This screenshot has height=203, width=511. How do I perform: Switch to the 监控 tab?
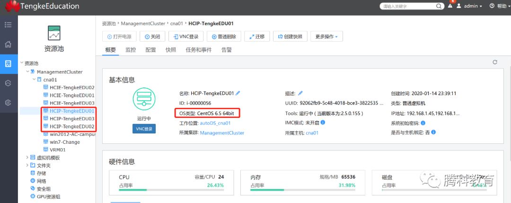pos(131,50)
